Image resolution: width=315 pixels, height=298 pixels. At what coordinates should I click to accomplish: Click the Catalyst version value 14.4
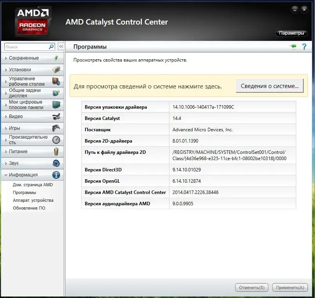(176, 118)
